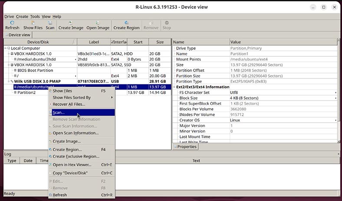Click the Create Image toolbar icon

pos(71,23)
